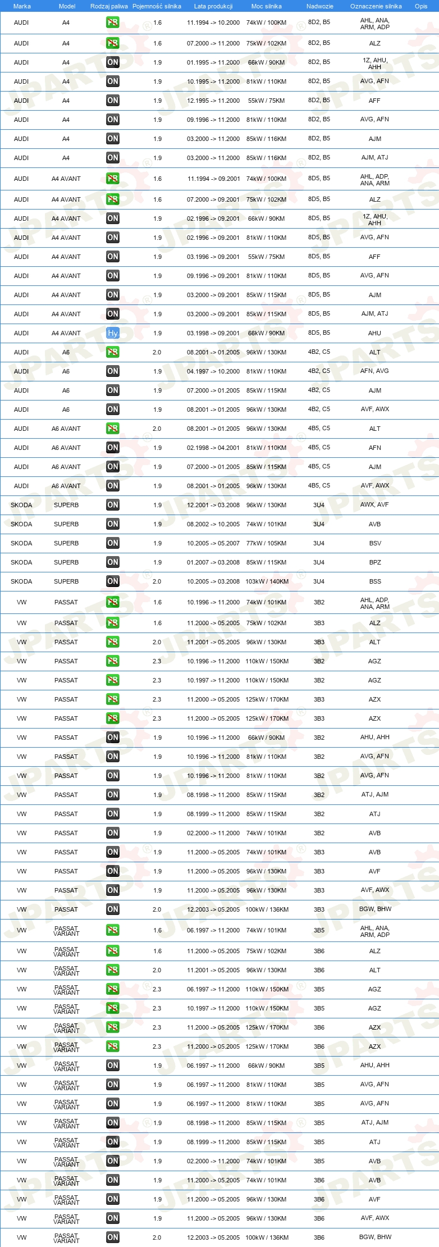Click the Nadwozie column header
Screen dimensions: 439x1247
click(320, 6)
